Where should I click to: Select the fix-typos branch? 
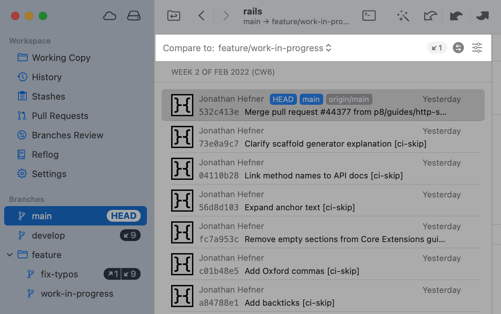pos(59,274)
